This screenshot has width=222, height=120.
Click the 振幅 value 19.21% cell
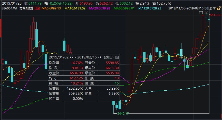click(x=73, y=83)
